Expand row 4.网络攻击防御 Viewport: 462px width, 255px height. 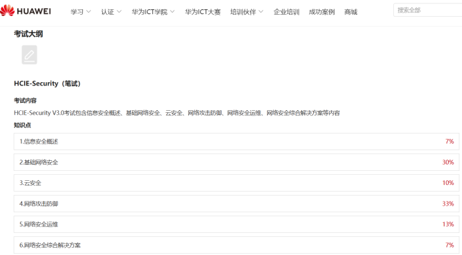[x=236, y=204]
